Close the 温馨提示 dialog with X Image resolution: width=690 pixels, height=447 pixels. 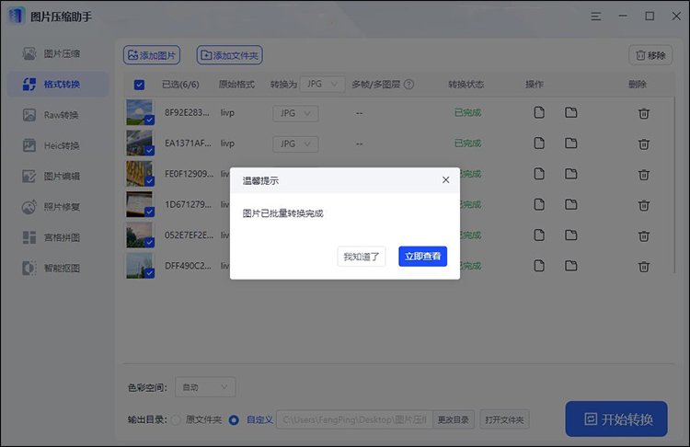point(445,180)
